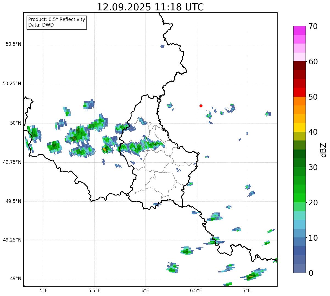
Task: Click the 49.5°N latitude label
Action: (x=13, y=201)
